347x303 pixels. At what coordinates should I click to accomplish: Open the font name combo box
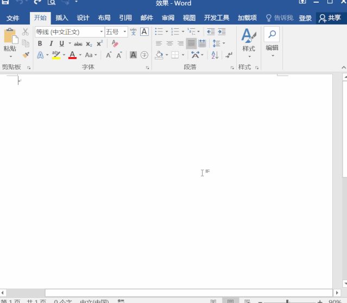pyautogui.click(x=70, y=32)
